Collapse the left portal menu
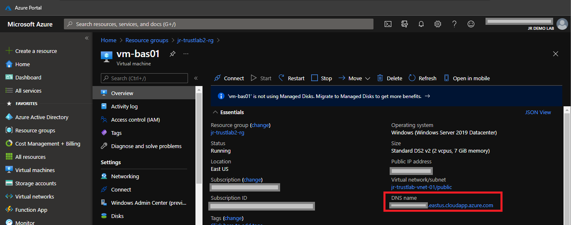Image resolution: width=571 pixels, height=225 pixels. (x=87, y=38)
